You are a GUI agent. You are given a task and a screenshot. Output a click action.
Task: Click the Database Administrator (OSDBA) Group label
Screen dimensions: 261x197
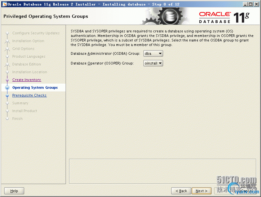click(x=105, y=53)
